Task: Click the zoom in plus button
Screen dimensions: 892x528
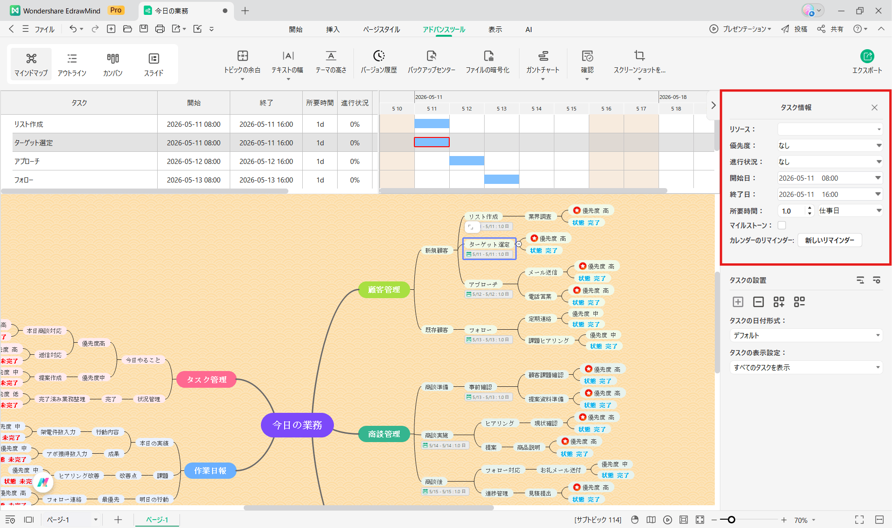Action: (x=784, y=520)
